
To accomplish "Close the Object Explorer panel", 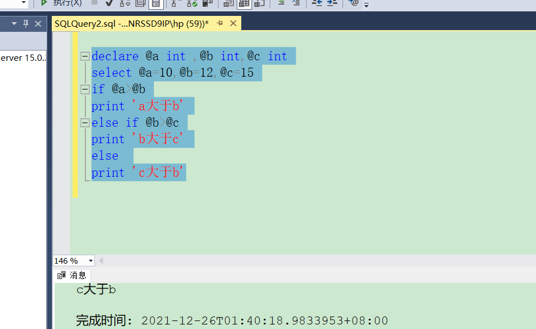I will click(38, 24).
